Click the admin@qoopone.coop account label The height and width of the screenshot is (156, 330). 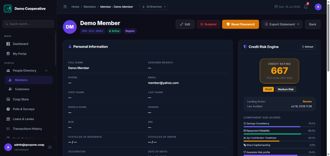coord(29,145)
